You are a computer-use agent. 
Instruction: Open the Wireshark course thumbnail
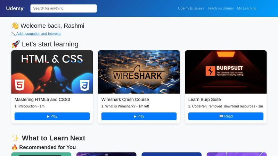139,72
